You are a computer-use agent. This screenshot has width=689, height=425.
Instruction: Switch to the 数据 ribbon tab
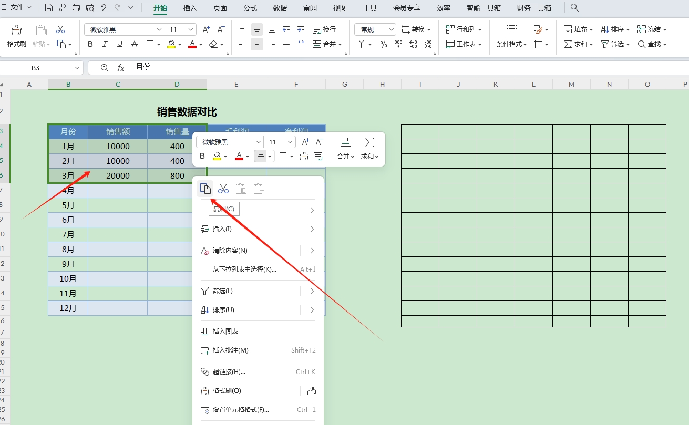280,8
